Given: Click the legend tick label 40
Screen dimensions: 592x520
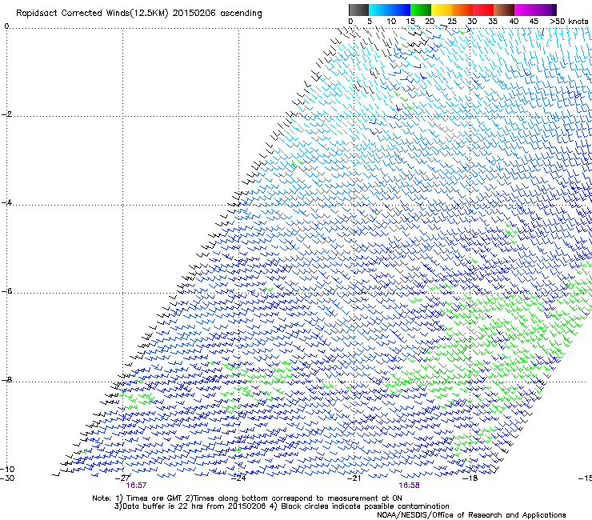Looking at the screenshot, I should 514,21.
